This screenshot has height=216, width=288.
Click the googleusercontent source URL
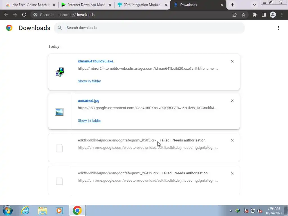coord(147,108)
